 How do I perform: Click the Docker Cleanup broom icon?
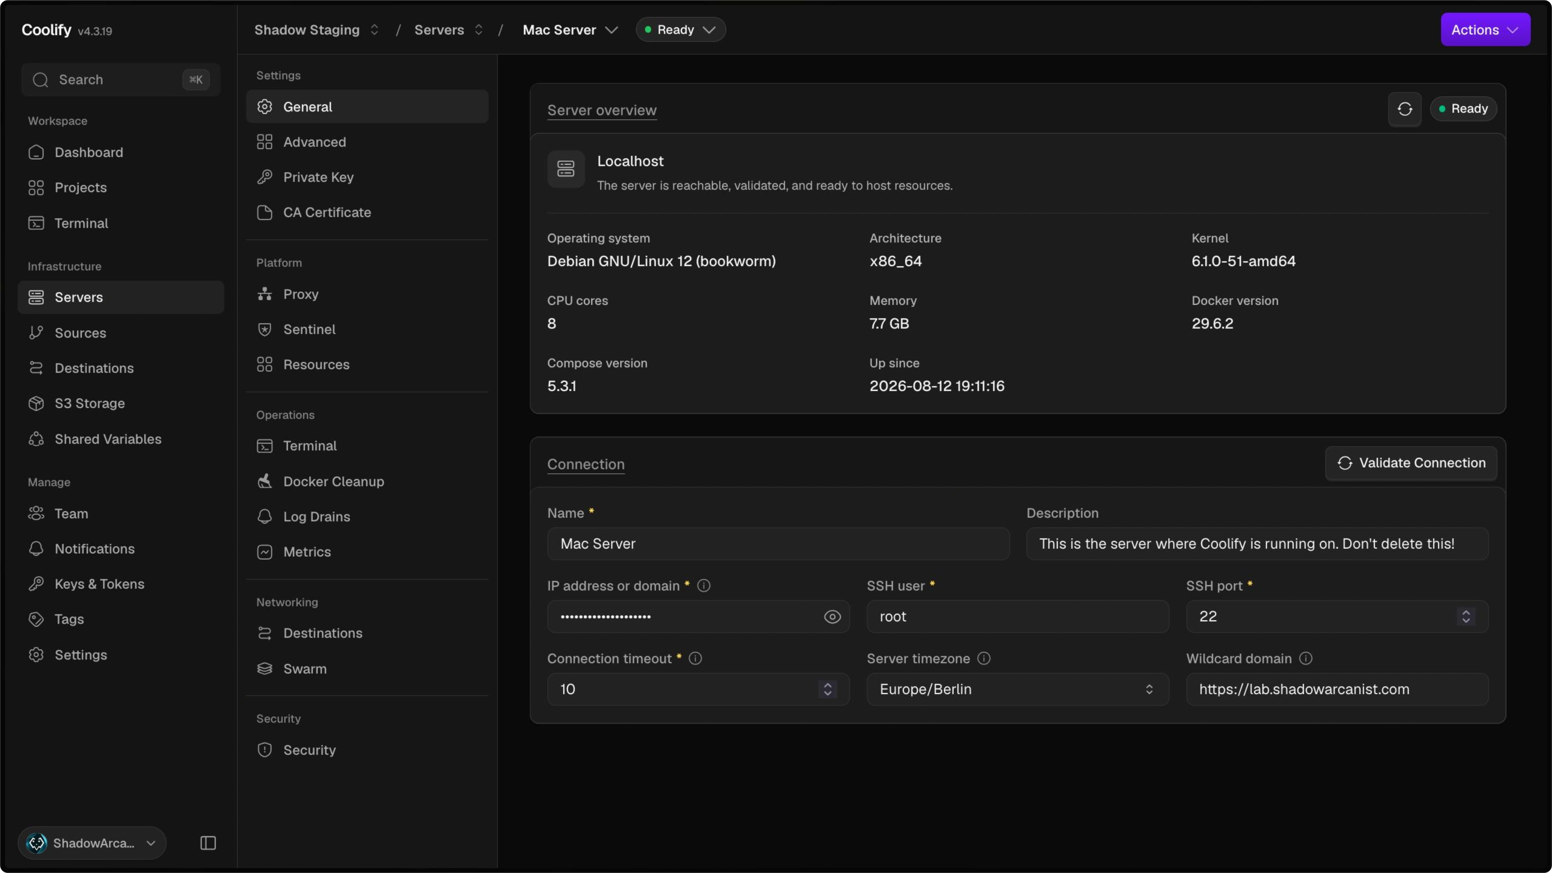[x=264, y=481]
